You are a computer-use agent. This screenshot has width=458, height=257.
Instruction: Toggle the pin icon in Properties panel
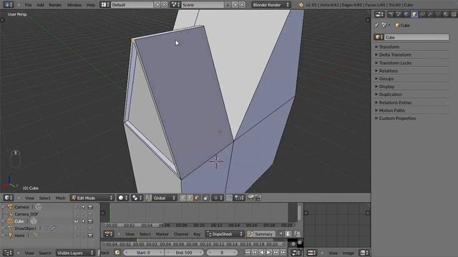377,26
